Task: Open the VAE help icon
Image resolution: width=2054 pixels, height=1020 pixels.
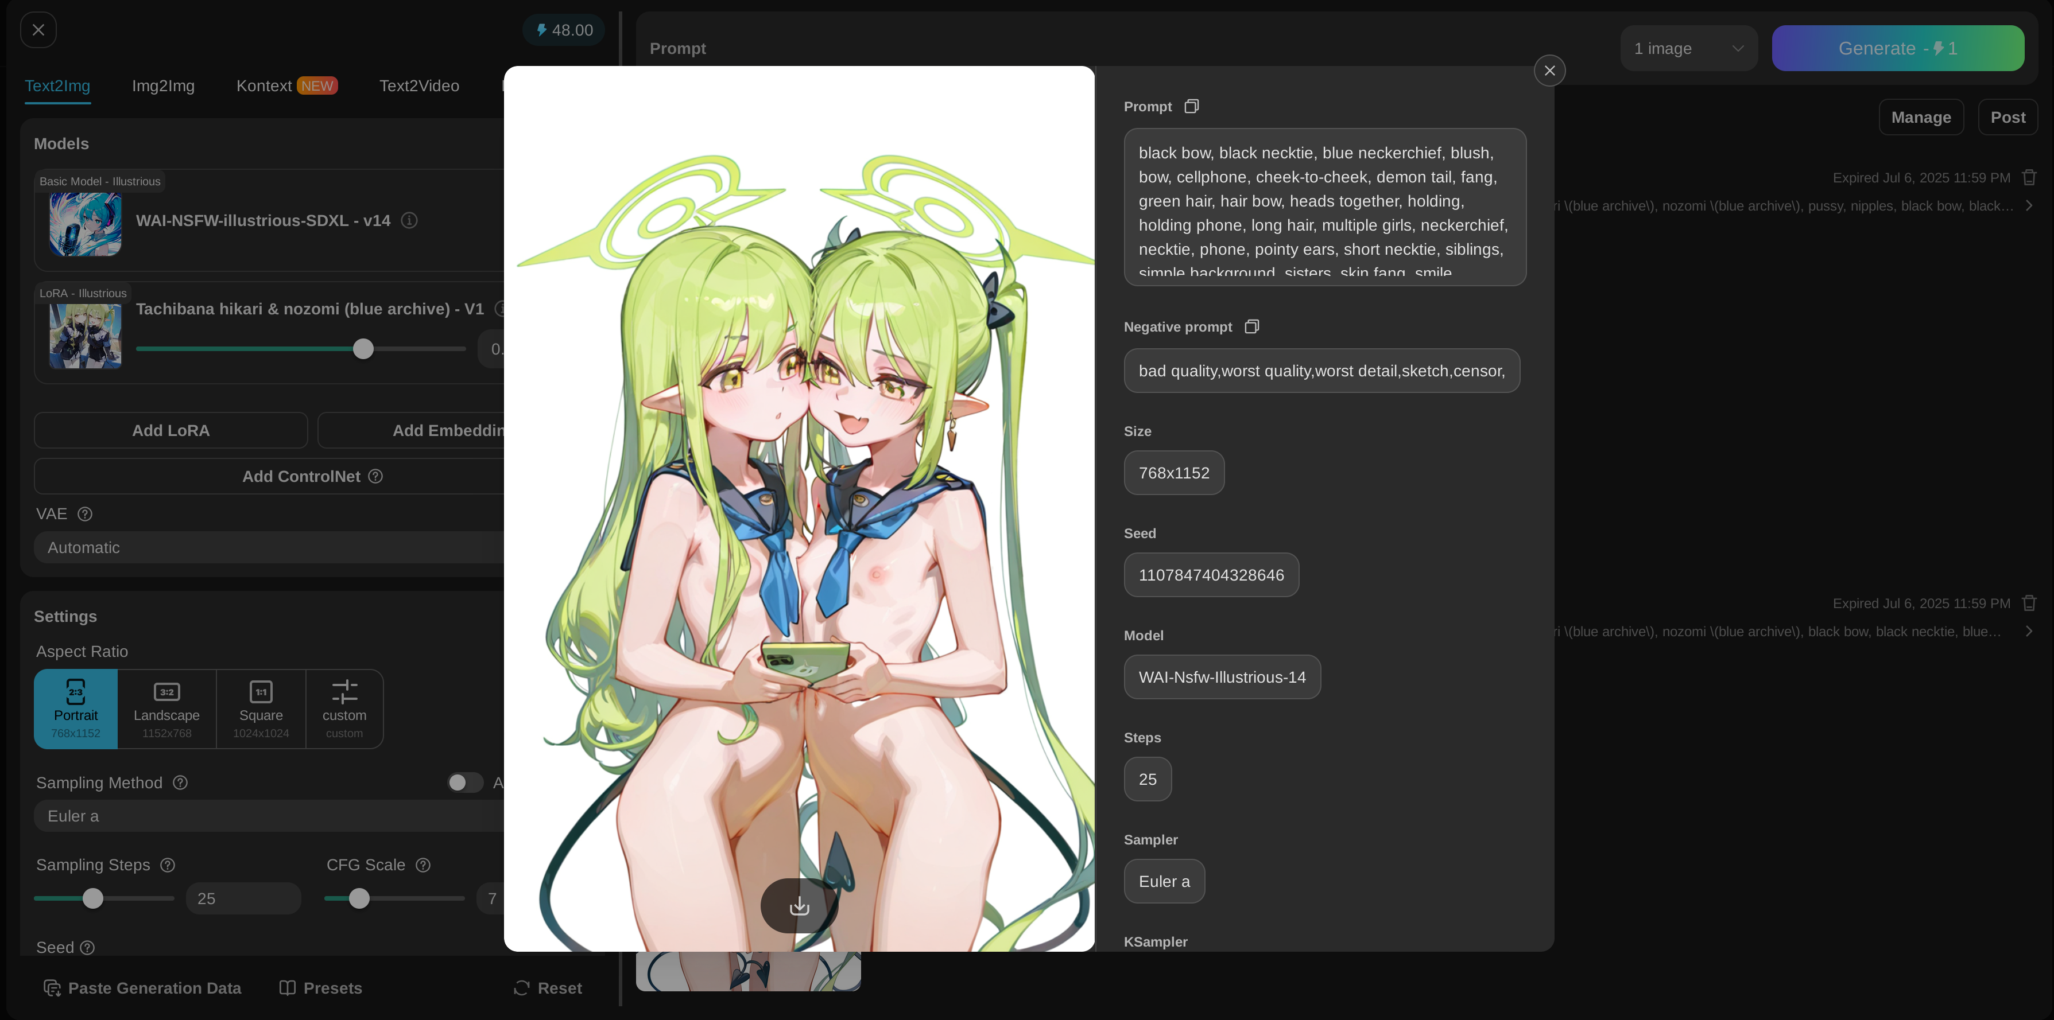Action: [86, 514]
